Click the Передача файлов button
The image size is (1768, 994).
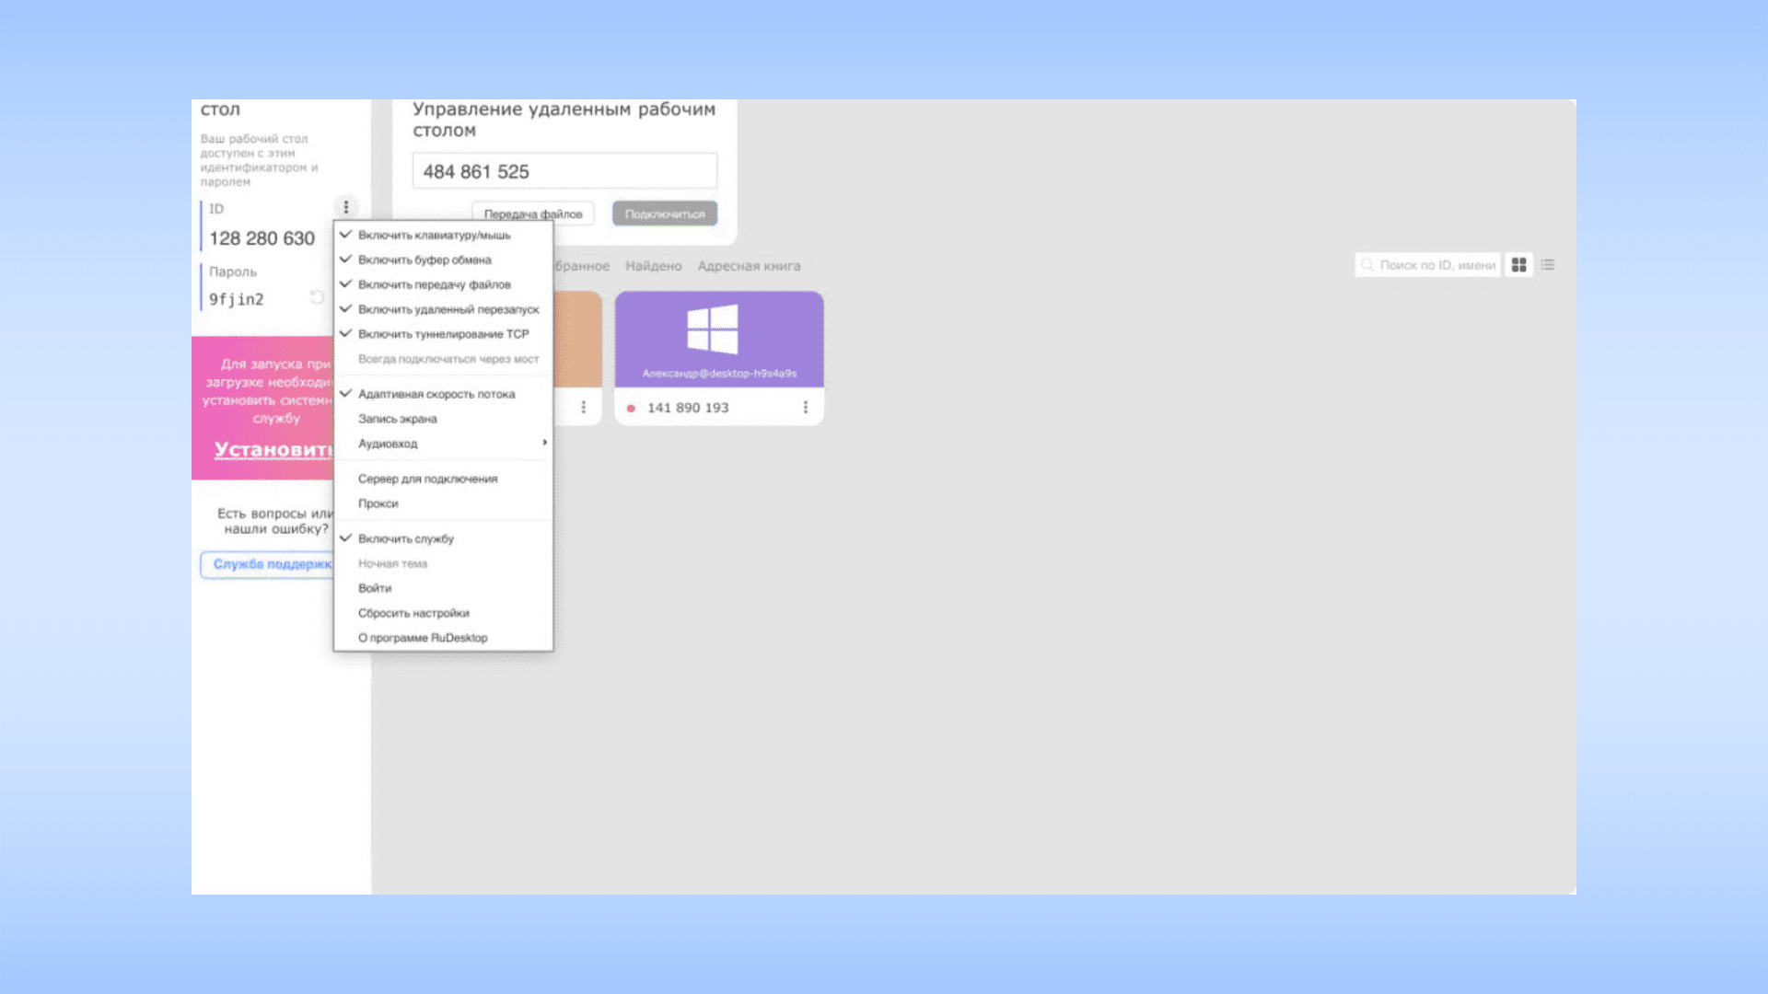[533, 214]
